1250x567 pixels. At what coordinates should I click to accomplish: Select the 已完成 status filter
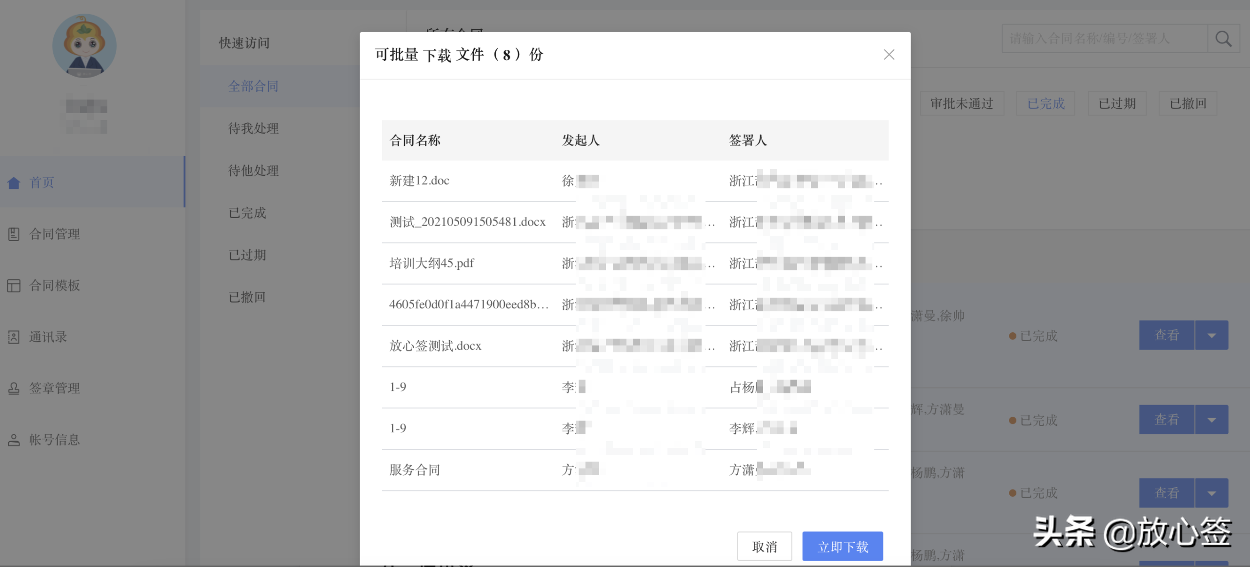[x=1045, y=103]
